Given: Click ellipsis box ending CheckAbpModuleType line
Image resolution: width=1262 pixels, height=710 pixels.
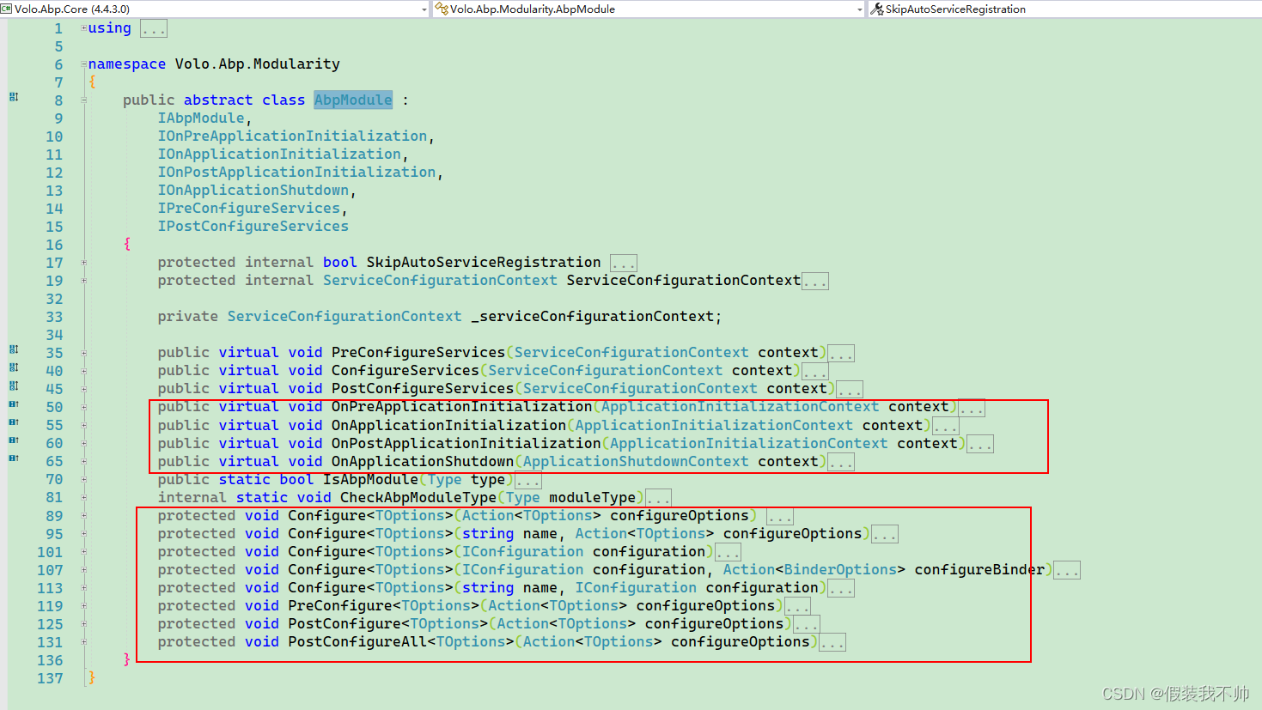Looking at the screenshot, I should (658, 499).
